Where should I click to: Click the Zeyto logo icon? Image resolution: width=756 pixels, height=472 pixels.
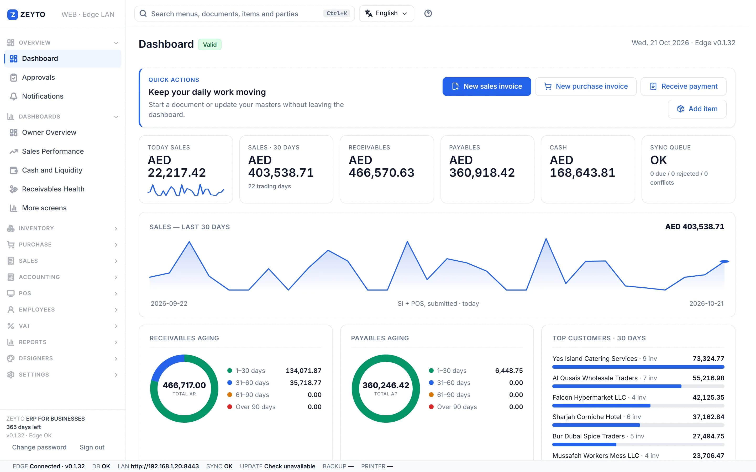pos(13,14)
